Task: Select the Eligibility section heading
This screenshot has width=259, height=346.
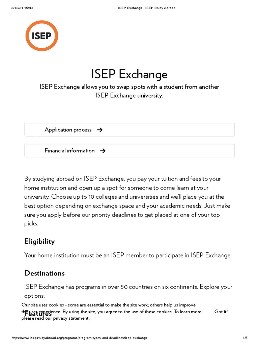Action: [x=39, y=241]
